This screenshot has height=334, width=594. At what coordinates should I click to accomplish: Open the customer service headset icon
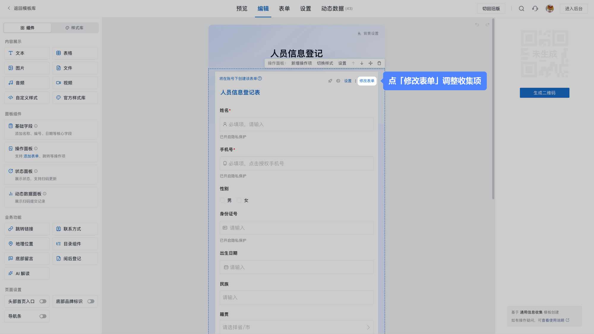535,9
